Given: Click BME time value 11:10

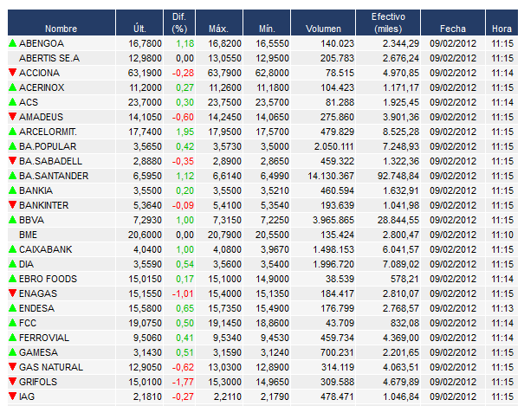Looking at the screenshot, I should pos(502,235).
